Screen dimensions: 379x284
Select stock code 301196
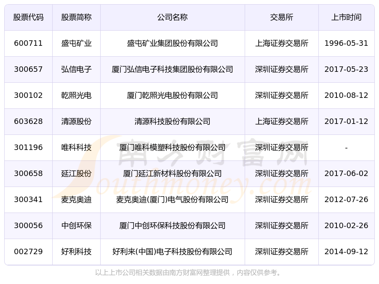coord(28,147)
